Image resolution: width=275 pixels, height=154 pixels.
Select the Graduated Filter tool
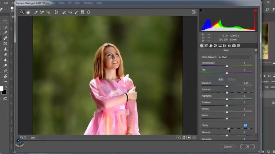(82, 12)
